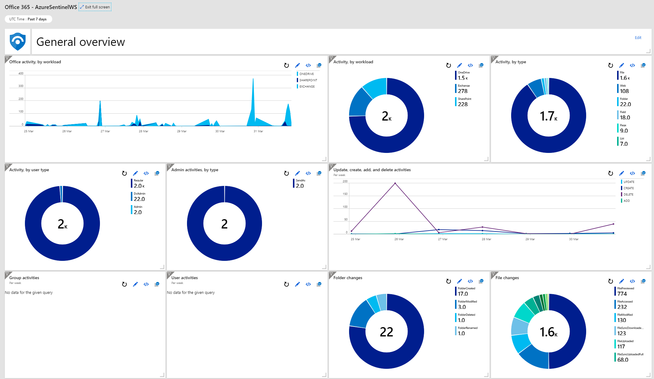This screenshot has width=654, height=379.
Task: Click the Azure Sentinel shield logo
Action: (17, 42)
